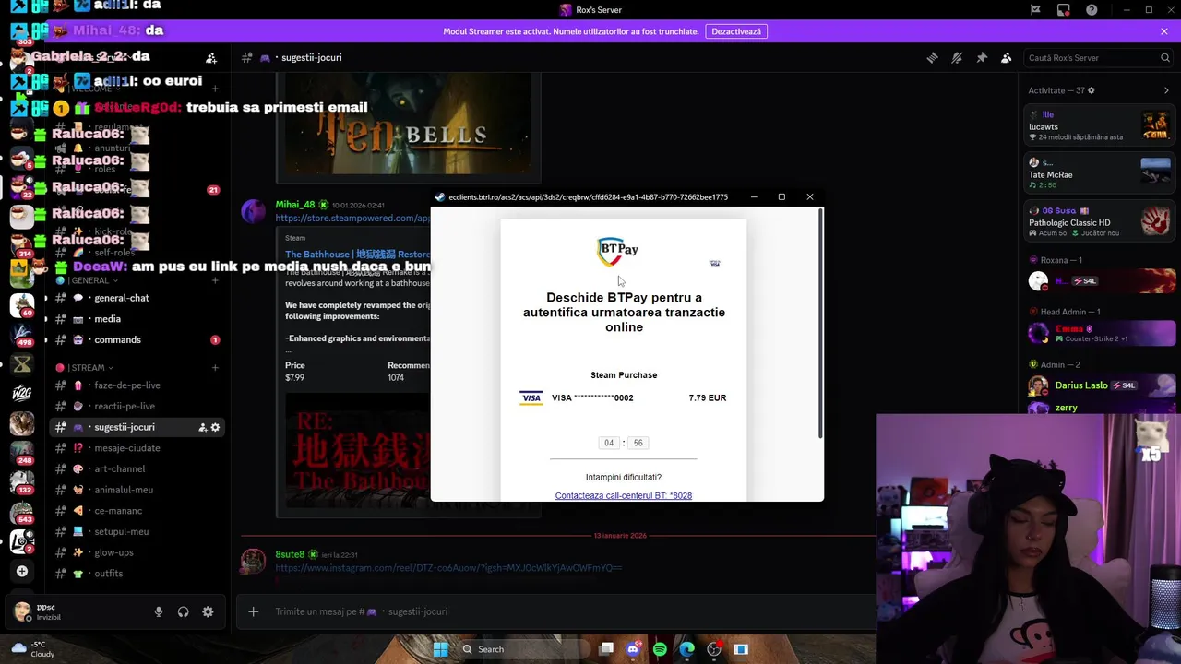The height and width of the screenshot is (664, 1181).
Task: Click the Dezactivează button in the banner
Action: click(x=736, y=31)
